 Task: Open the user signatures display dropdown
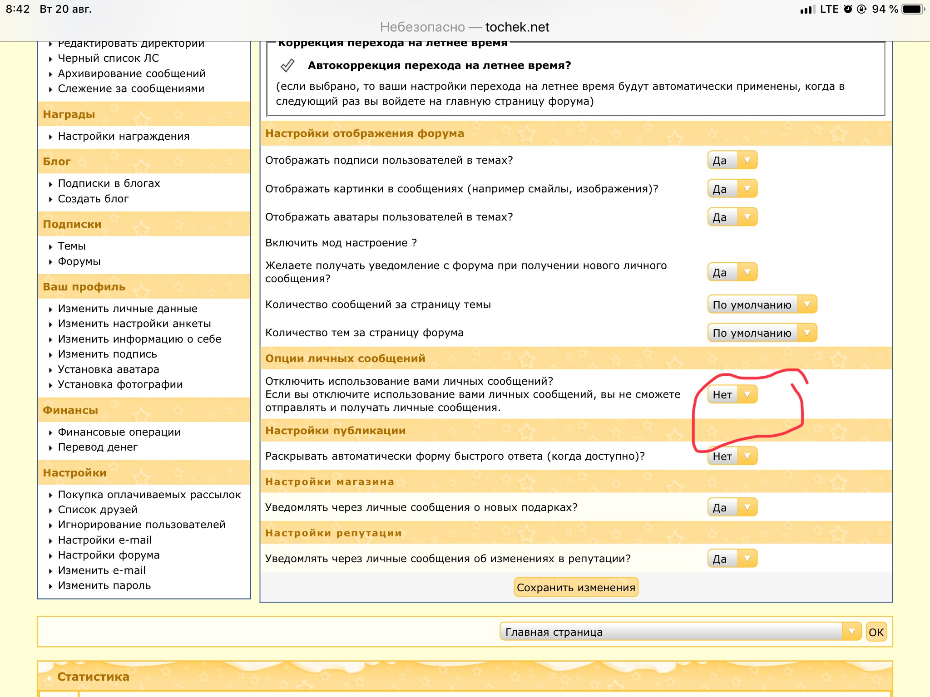[x=732, y=160]
